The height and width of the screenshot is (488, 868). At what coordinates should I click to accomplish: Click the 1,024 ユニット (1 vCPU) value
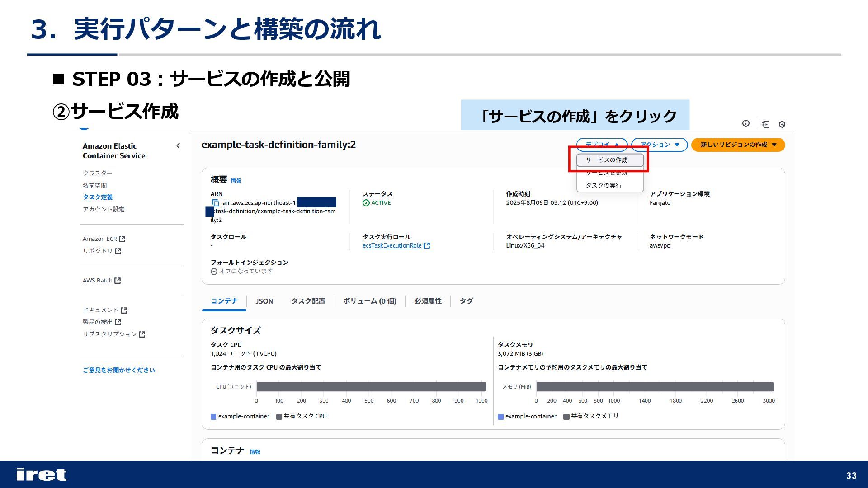click(243, 354)
